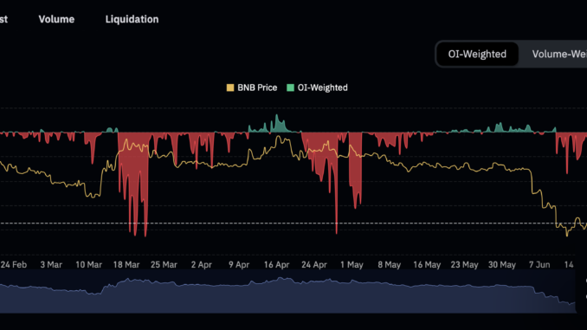Image resolution: width=587 pixels, height=330 pixels.
Task: Click the 16 Apr date label
Action: [x=276, y=264]
